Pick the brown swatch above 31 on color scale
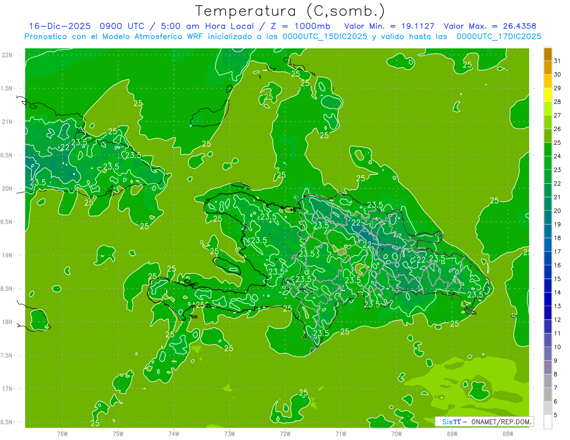Image resolution: width=570 pixels, height=440 pixels. [548, 54]
